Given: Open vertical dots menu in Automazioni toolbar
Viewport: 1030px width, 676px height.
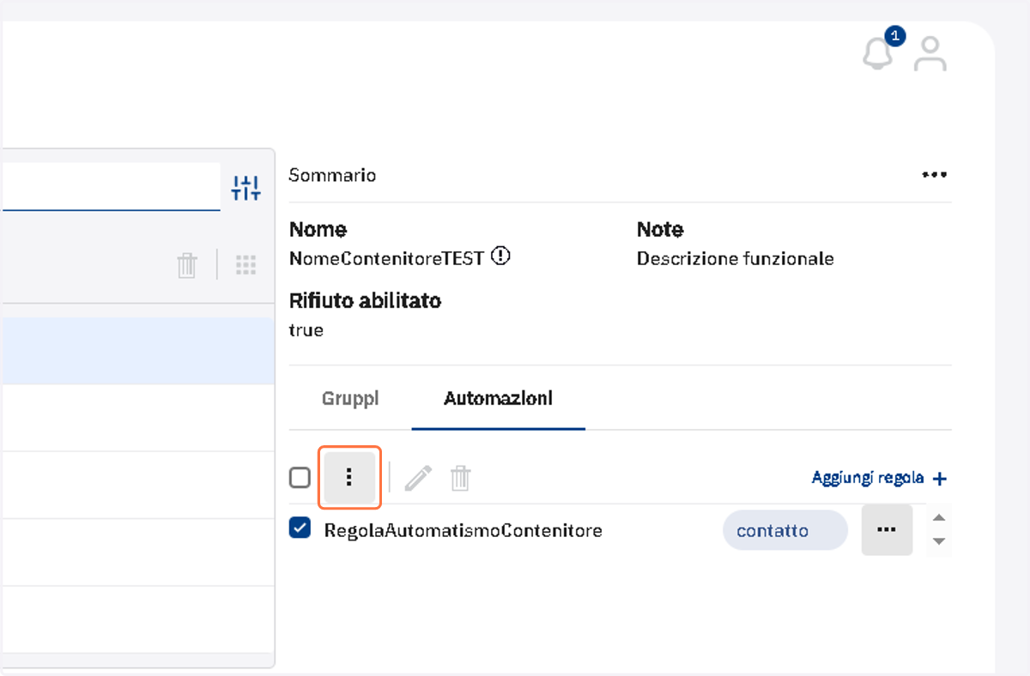Looking at the screenshot, I should (x=349, y=477).
